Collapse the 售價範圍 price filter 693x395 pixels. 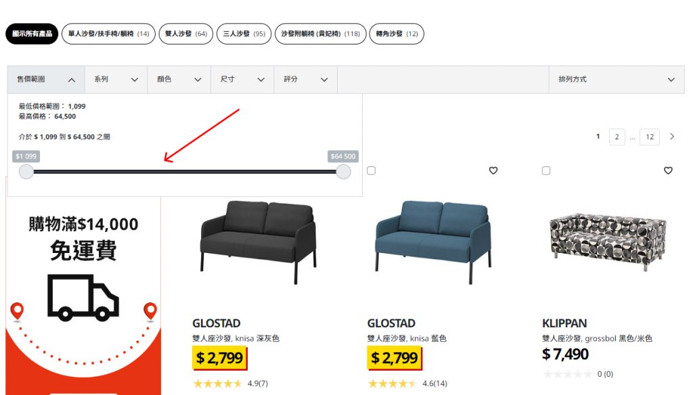click(46, 80)
